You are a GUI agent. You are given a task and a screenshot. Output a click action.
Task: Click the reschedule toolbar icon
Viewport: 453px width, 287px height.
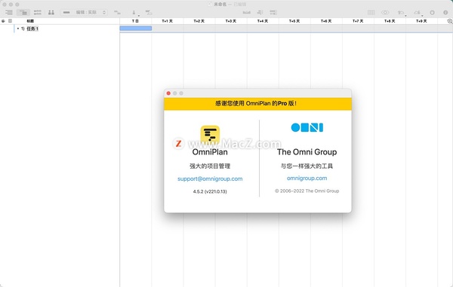[273, 12]
